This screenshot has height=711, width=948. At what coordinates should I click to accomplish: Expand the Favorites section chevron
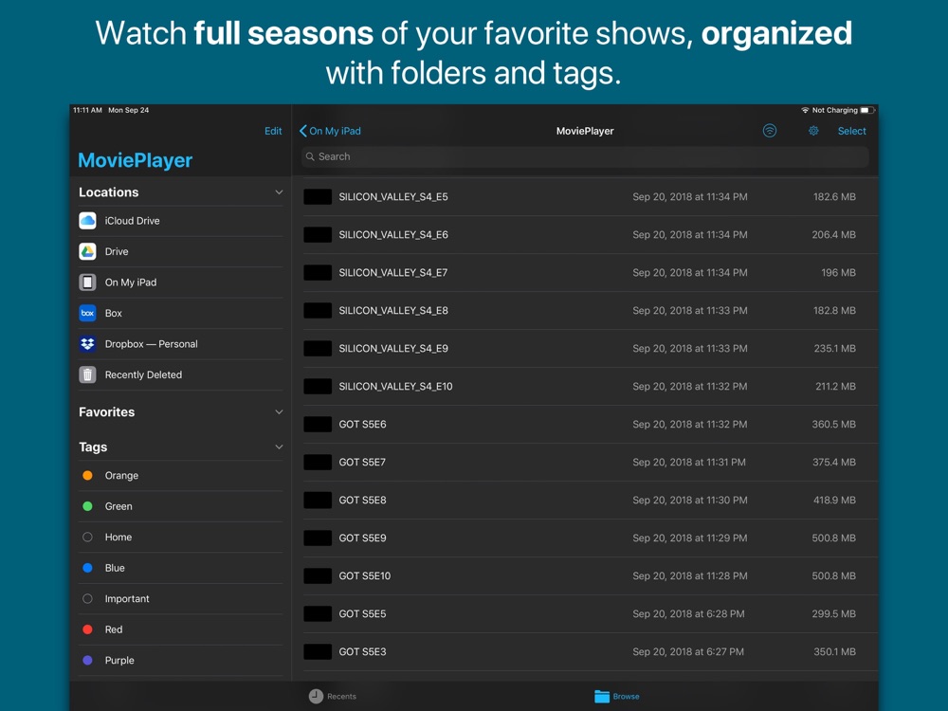tap(279, 412)
